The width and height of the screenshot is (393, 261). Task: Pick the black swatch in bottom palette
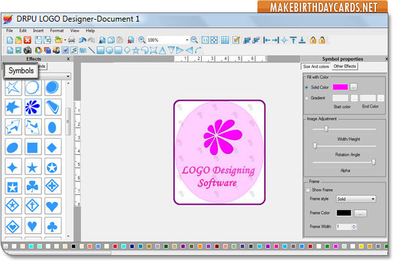[x=73, y=247]
